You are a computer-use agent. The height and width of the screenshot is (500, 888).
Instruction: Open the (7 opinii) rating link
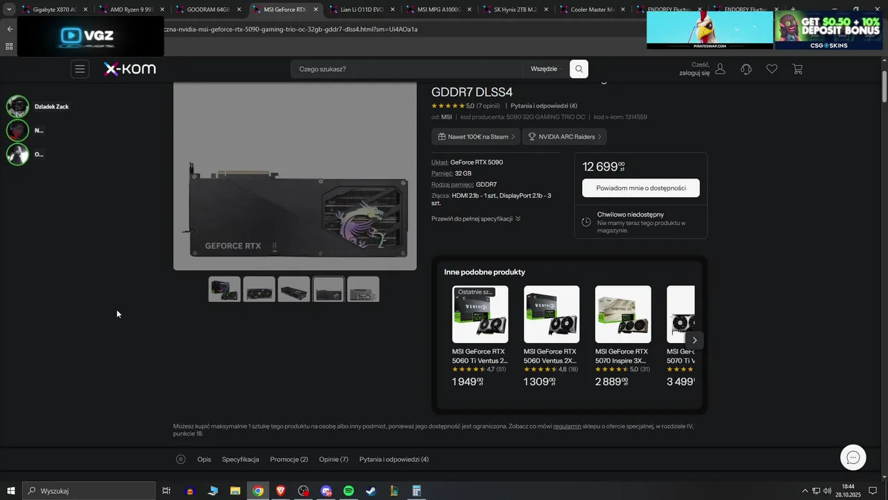tap(488, 106)
